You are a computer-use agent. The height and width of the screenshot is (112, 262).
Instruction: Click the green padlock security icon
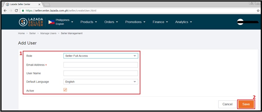point(23,11)
